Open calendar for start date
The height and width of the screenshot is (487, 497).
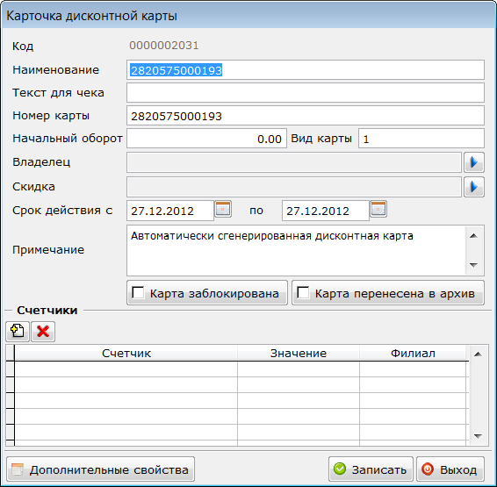click(x=223, y=209)
